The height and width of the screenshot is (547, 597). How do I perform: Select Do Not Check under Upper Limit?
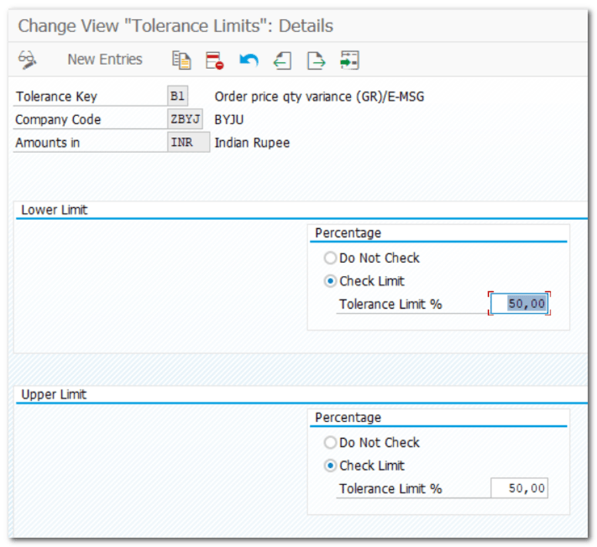[x=330, y=442]
